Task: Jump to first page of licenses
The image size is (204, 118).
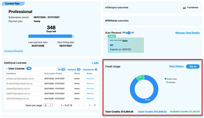Action: 79,105
